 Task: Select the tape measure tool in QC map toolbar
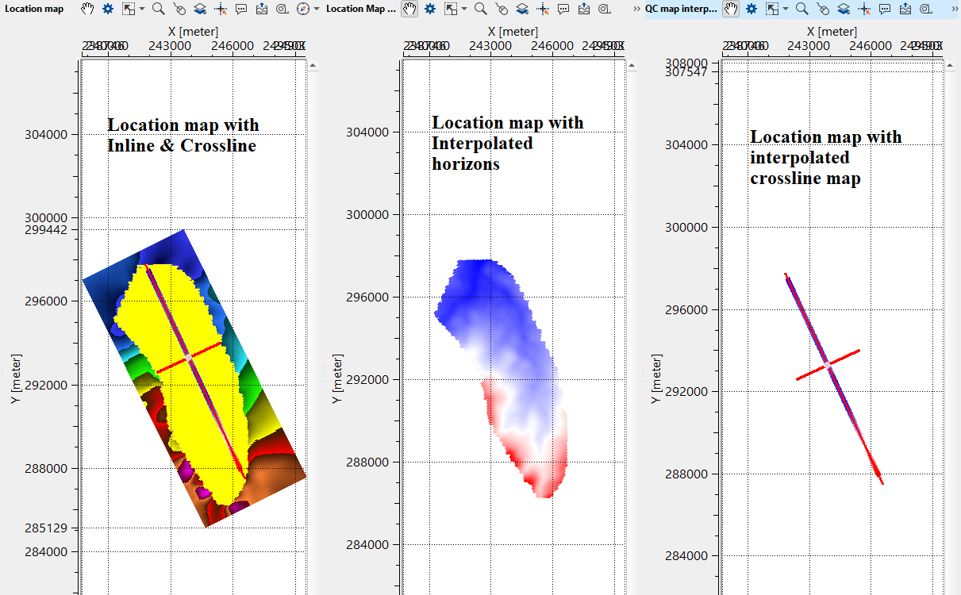tap(926, 9)
